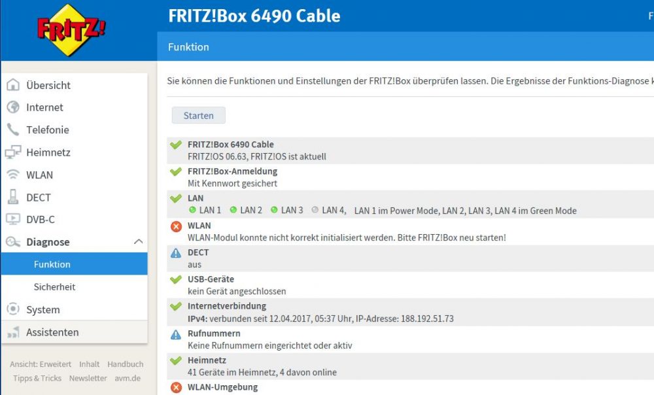The height and width of the screenshot is (395, 654).
Task: Click the FRITZ! logo
Action: [71, 30]
